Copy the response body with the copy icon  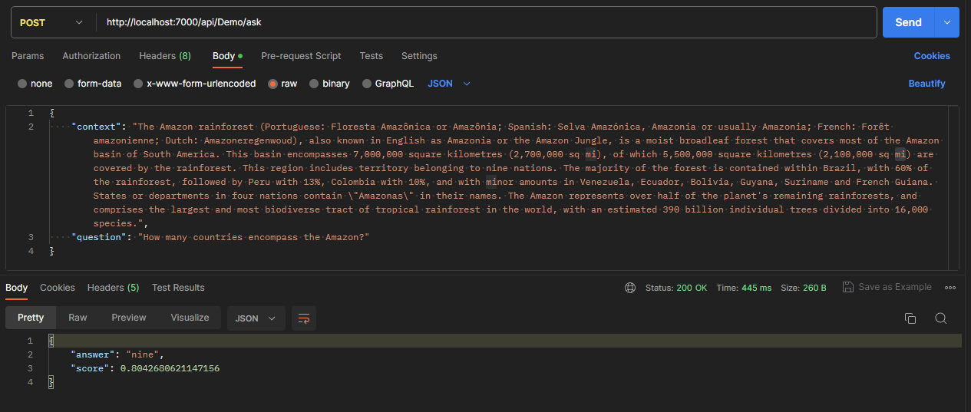tap(910, 318)
